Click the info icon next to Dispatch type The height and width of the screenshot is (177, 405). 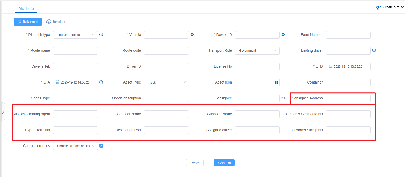pyautogui.click(x=101, y=35)
